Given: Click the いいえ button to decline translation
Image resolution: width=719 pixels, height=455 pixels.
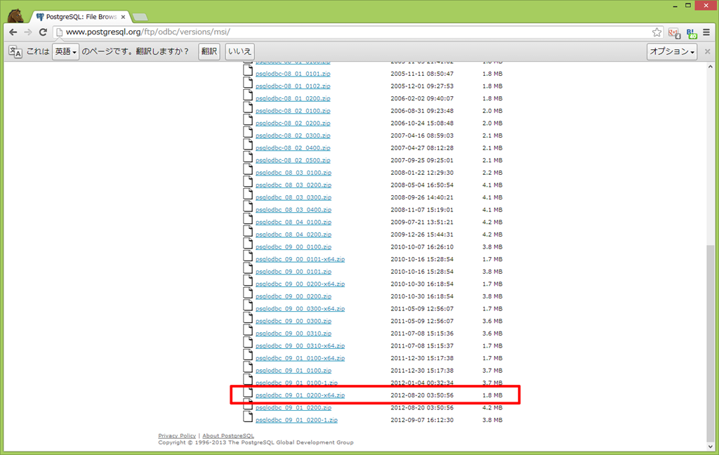Looking at the screenshot, I should (240, 51).
